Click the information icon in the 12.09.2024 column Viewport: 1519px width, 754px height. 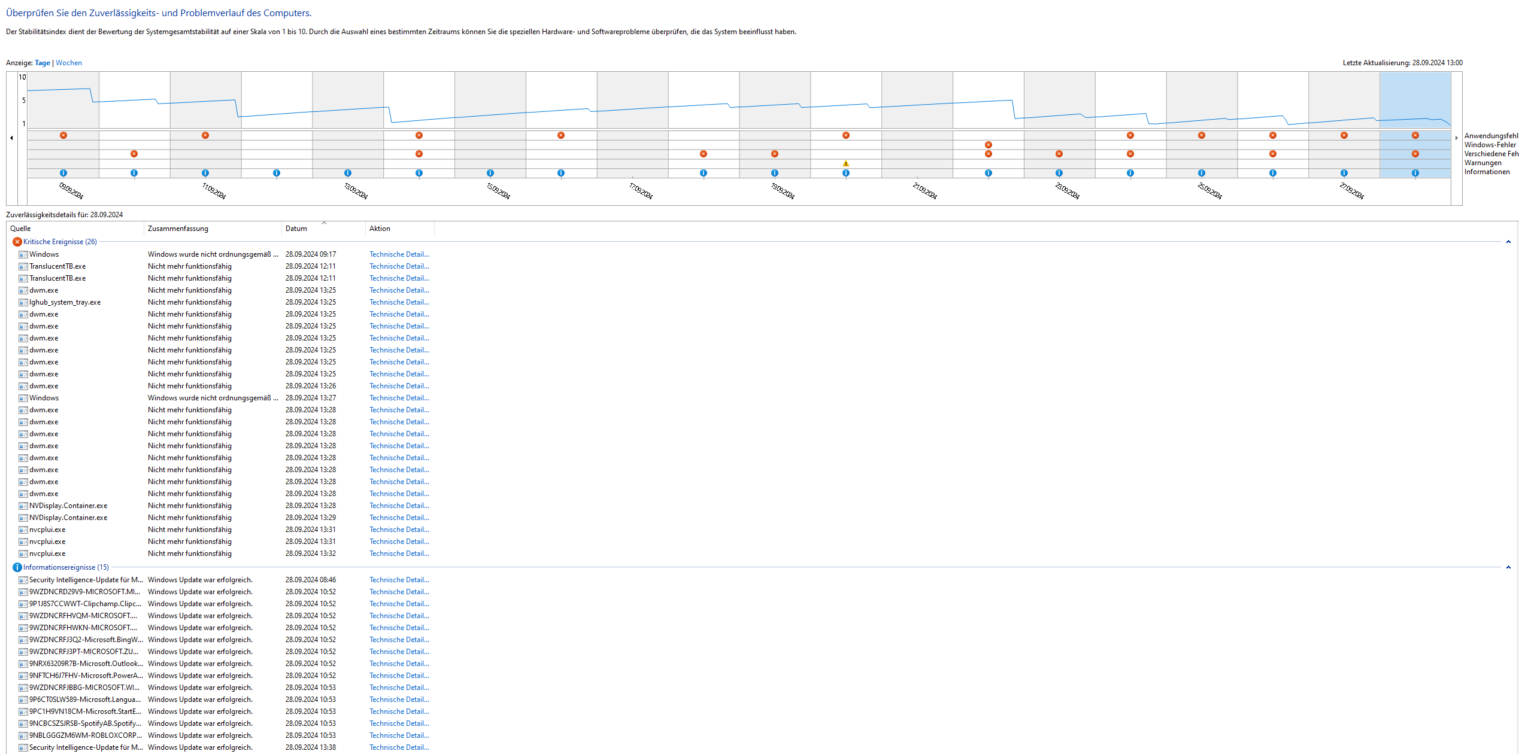277,173
